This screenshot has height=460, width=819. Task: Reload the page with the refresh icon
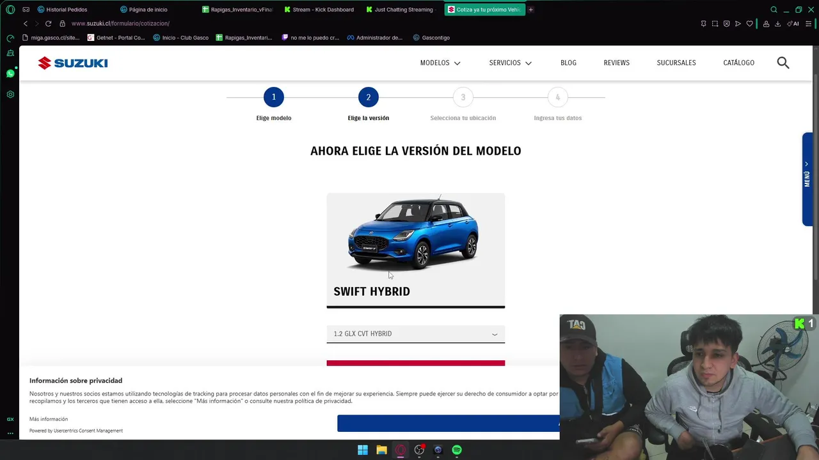tap(48, 24)
